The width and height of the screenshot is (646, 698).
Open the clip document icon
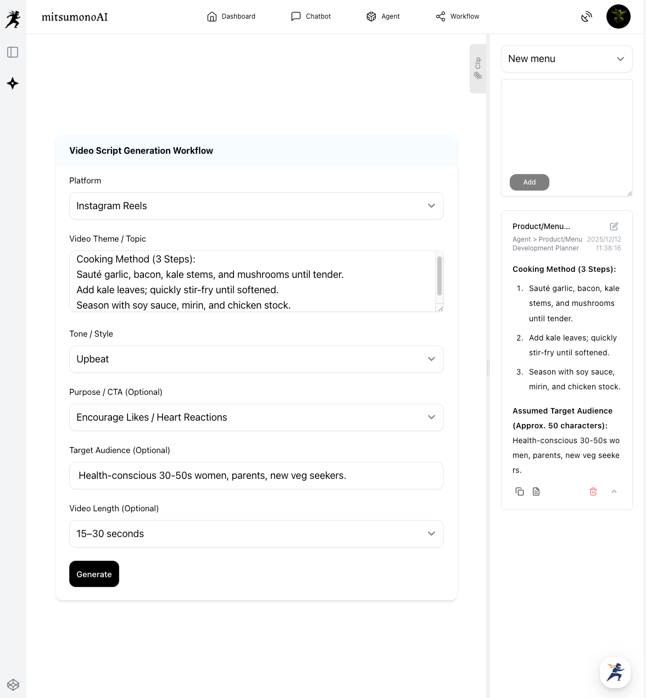536,492
